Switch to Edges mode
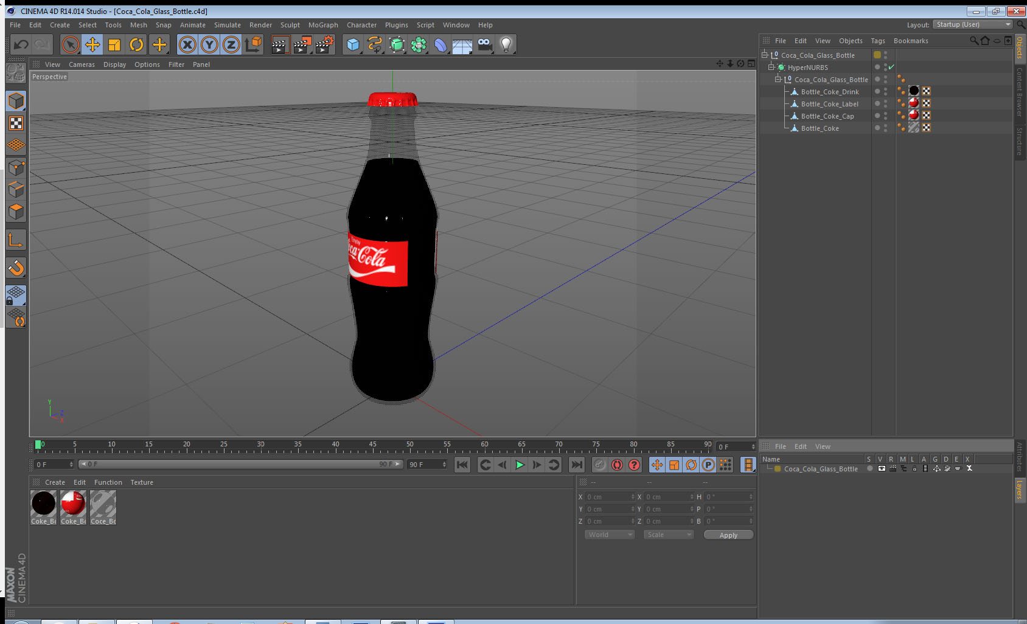Screen dimensions: 1027x624 click(16, 189)
